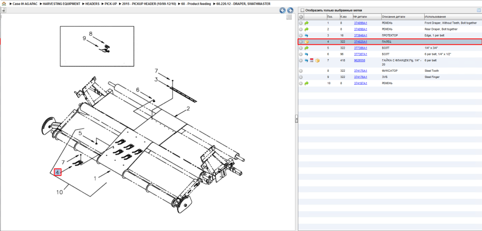Open part number link 374176A1
This screenshot has width=482, height=231.
pyautogui.click(x=361, y=77)
